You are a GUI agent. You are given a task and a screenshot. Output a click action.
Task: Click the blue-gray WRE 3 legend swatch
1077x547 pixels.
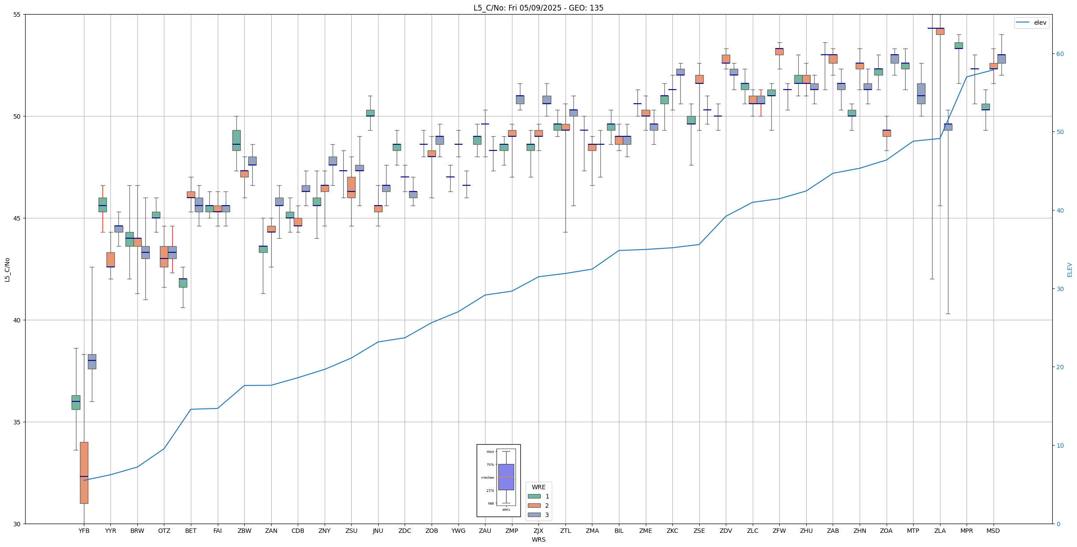534,515
